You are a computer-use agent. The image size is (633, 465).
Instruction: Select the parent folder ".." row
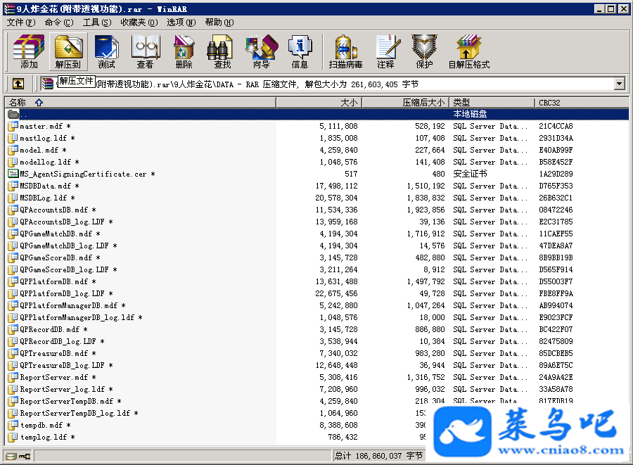[x=24, y=114]
